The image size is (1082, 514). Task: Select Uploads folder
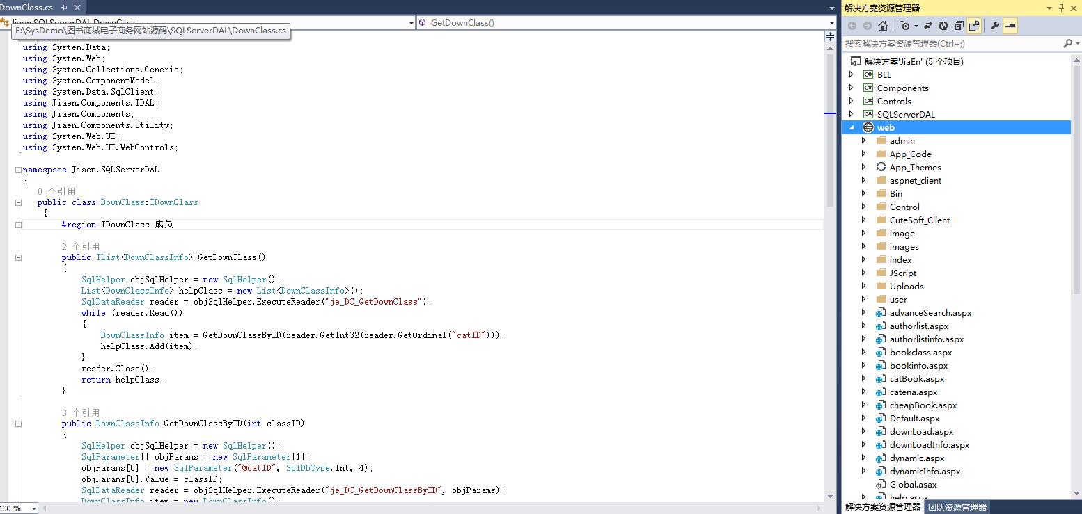click(907, 286)
